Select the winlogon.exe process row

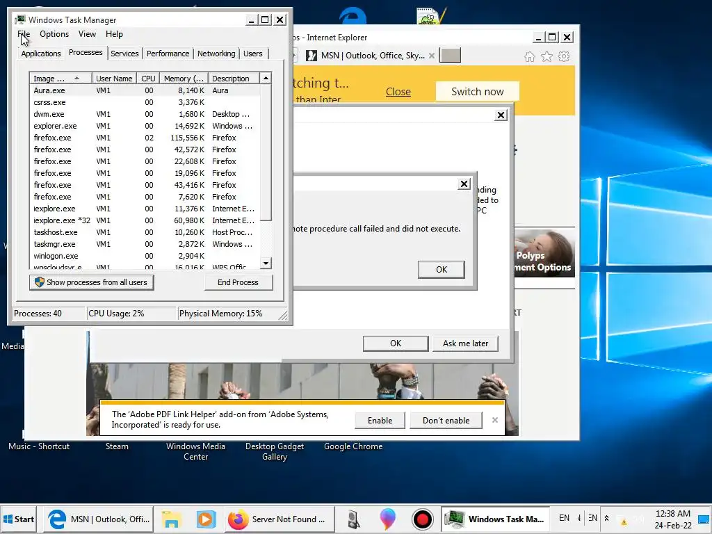pyautogui.click(x=145, y=256)
